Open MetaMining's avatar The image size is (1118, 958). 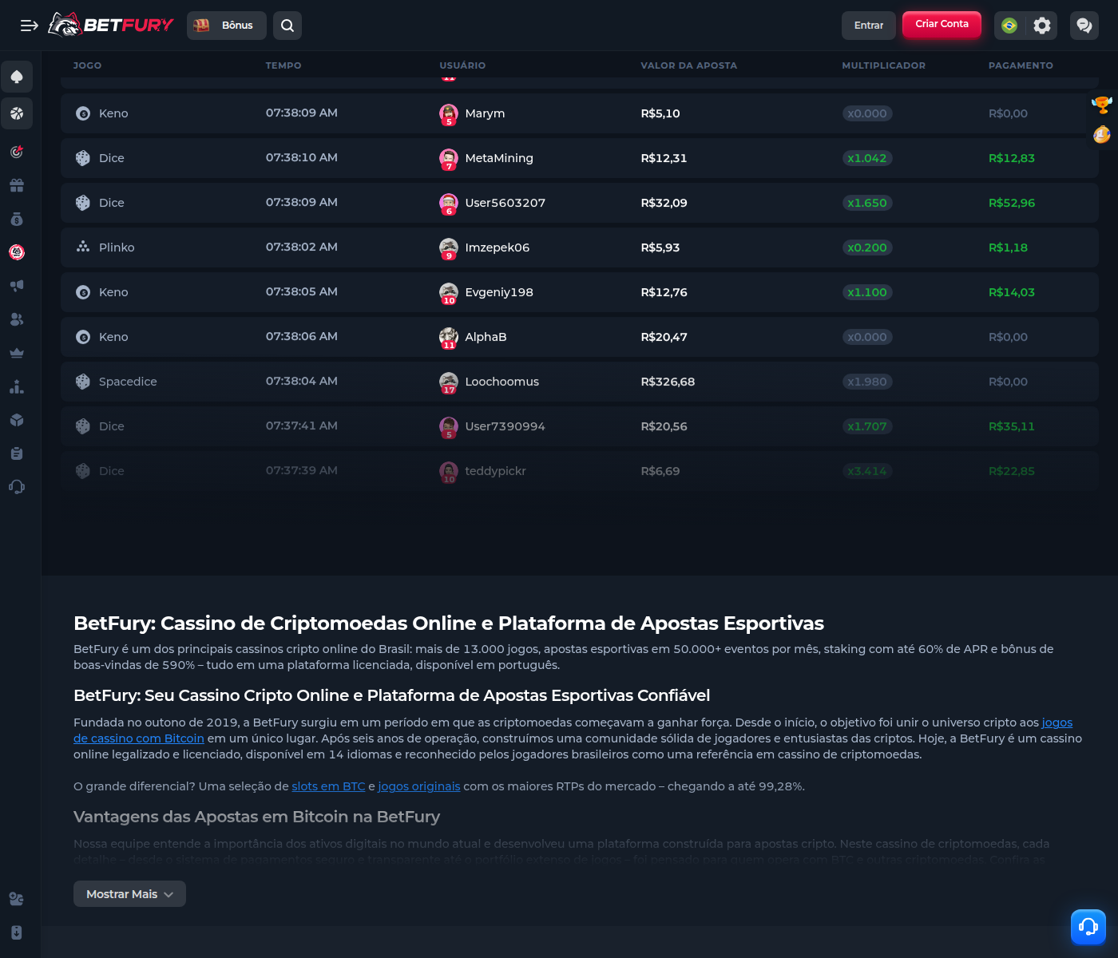(449, 159)
